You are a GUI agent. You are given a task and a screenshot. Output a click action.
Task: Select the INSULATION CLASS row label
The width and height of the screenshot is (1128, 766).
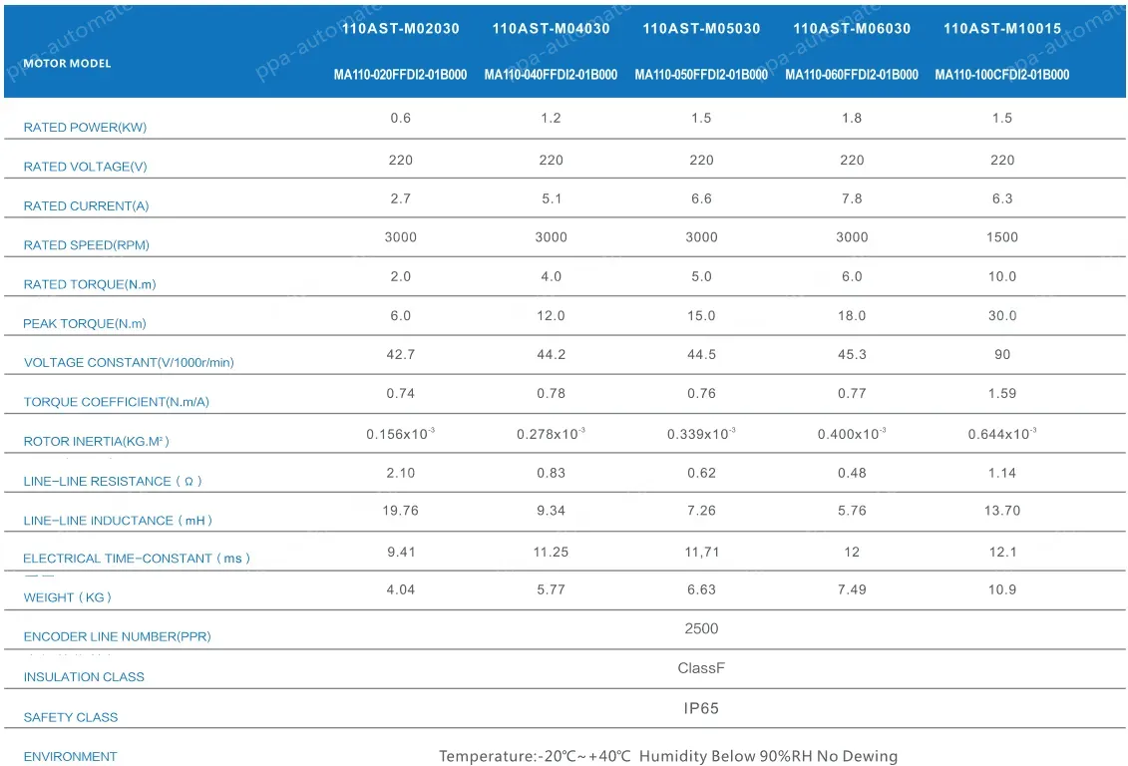coord(84,677)
